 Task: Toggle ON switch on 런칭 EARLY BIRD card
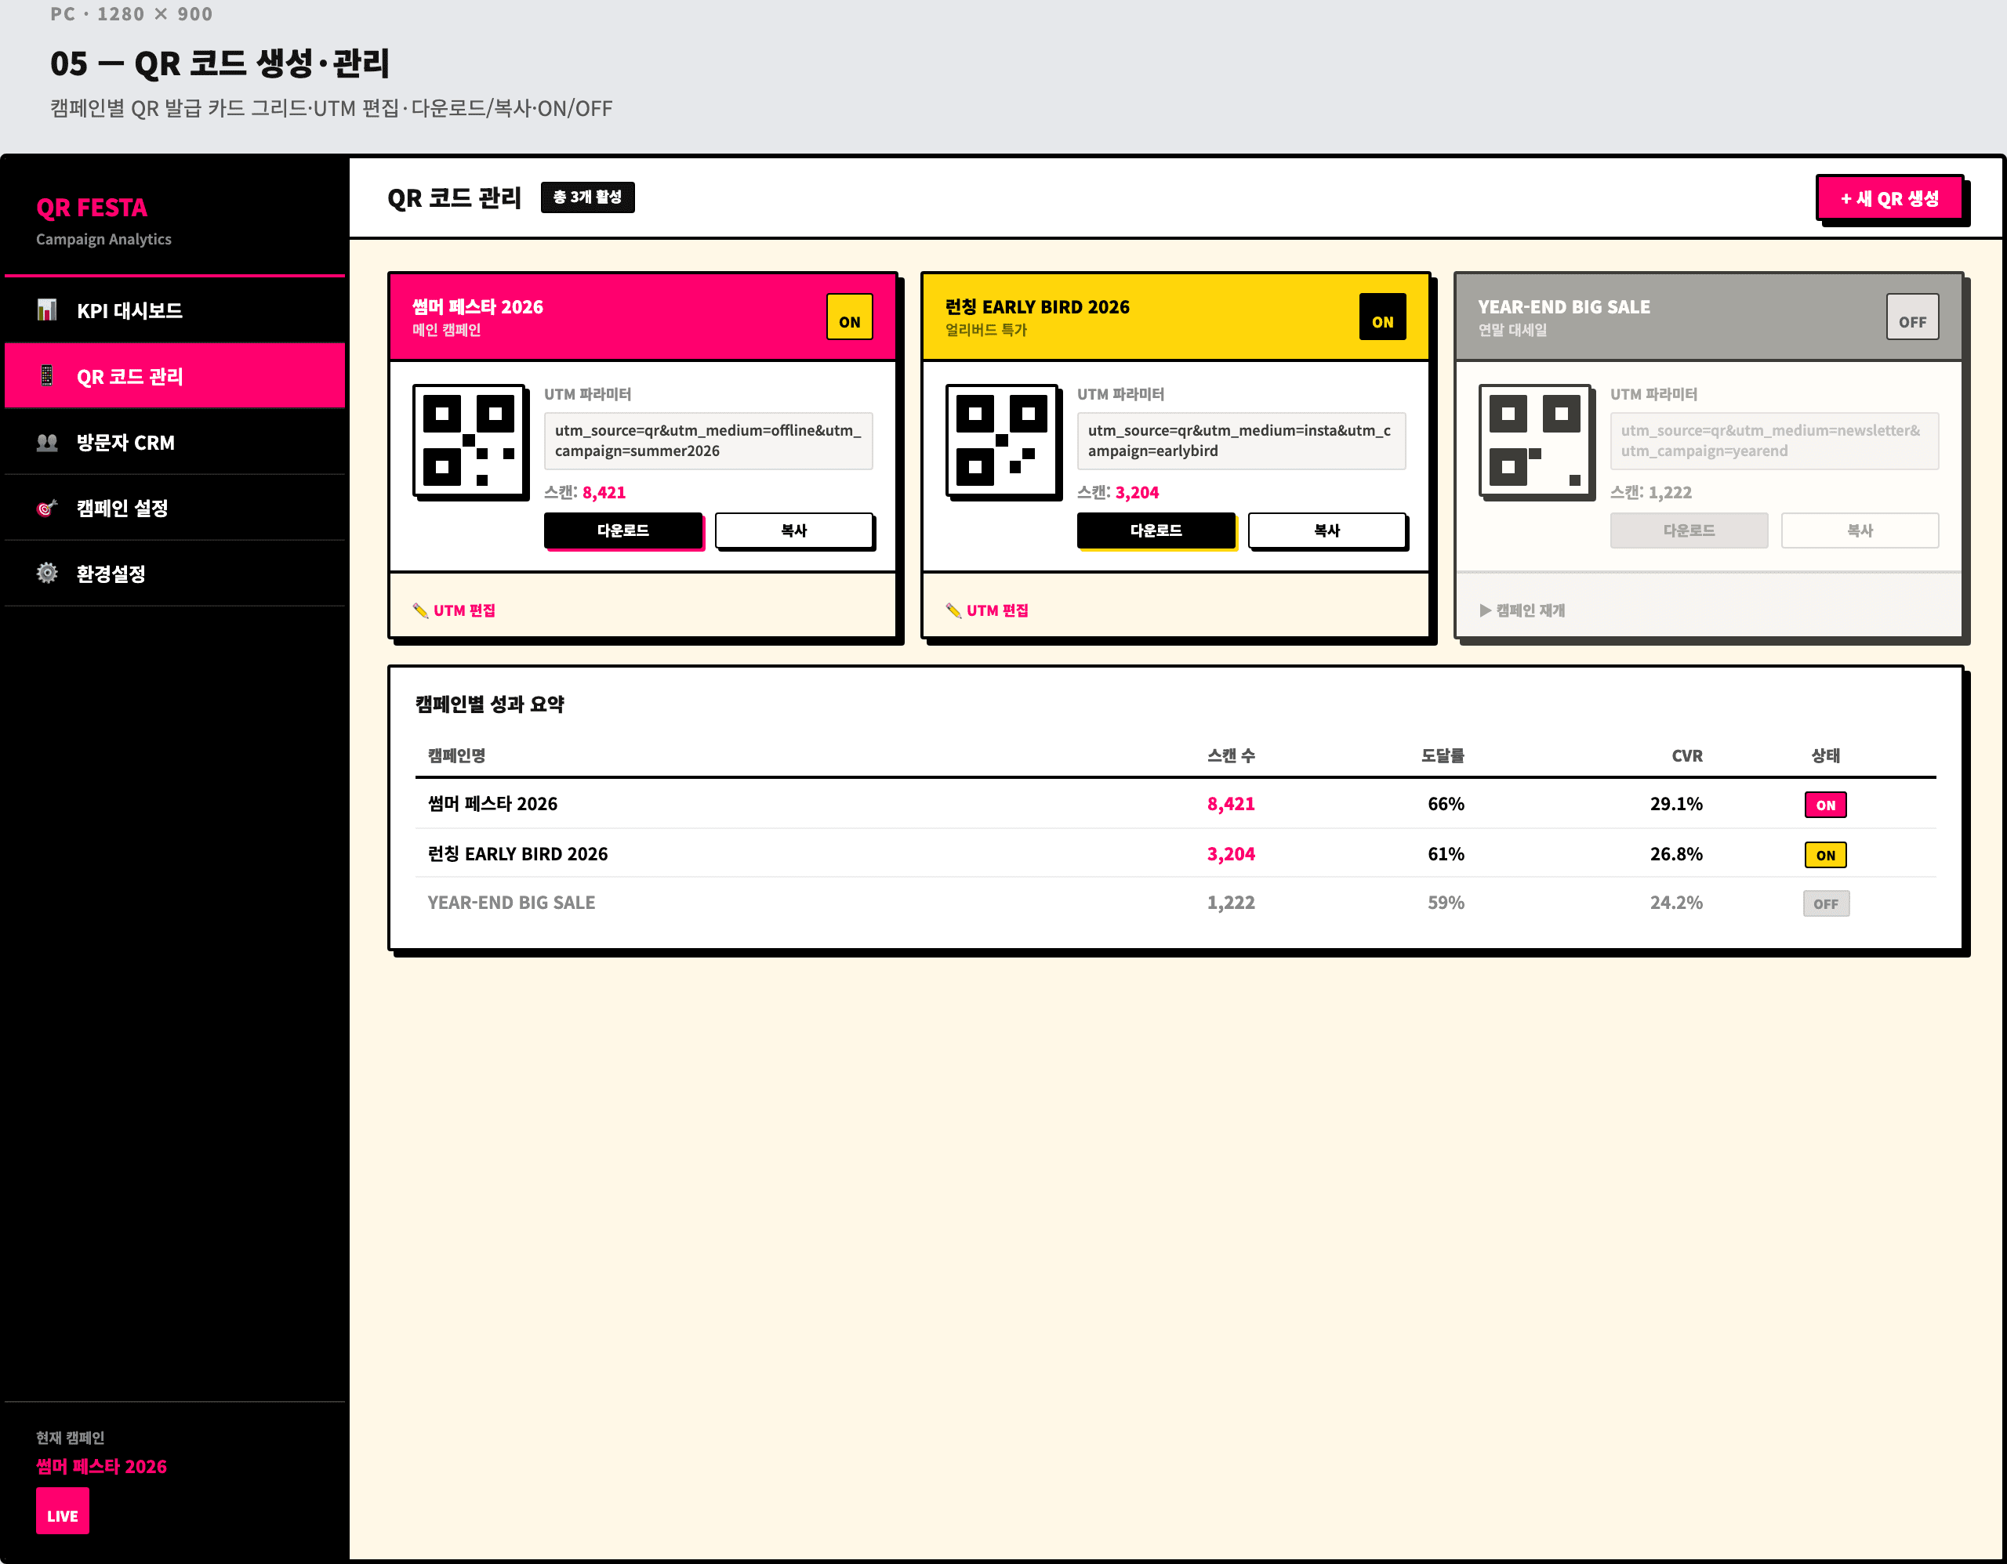[x=1383, y=317]
